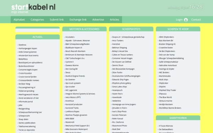Open The Blue World link
213x133 pixels.
(165, 97)
